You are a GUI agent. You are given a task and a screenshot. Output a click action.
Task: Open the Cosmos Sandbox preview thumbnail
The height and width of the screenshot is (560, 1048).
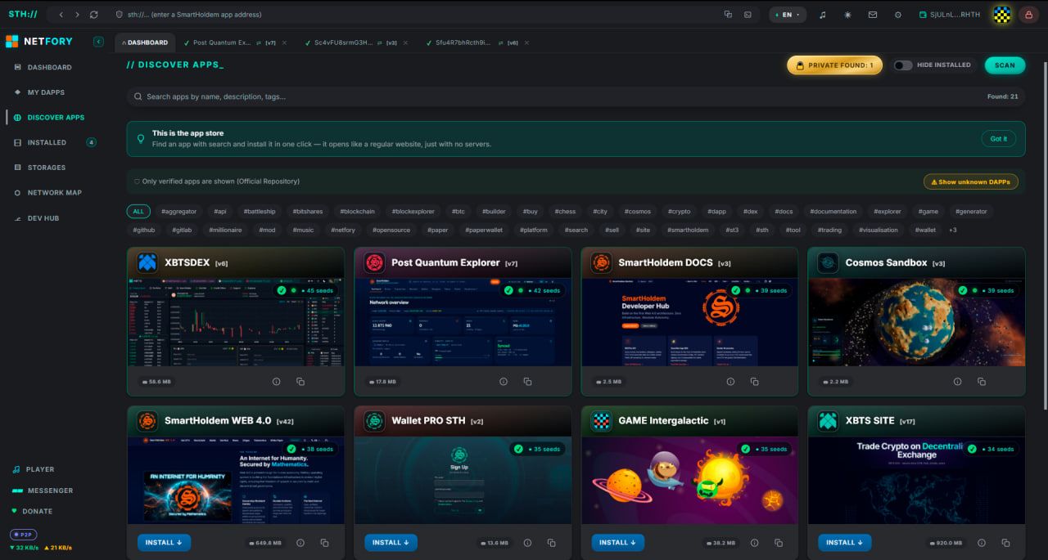(916, 322)
